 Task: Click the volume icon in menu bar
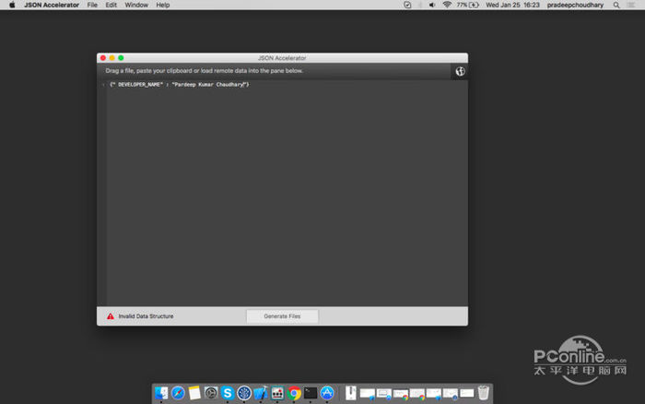pos(432,5)
